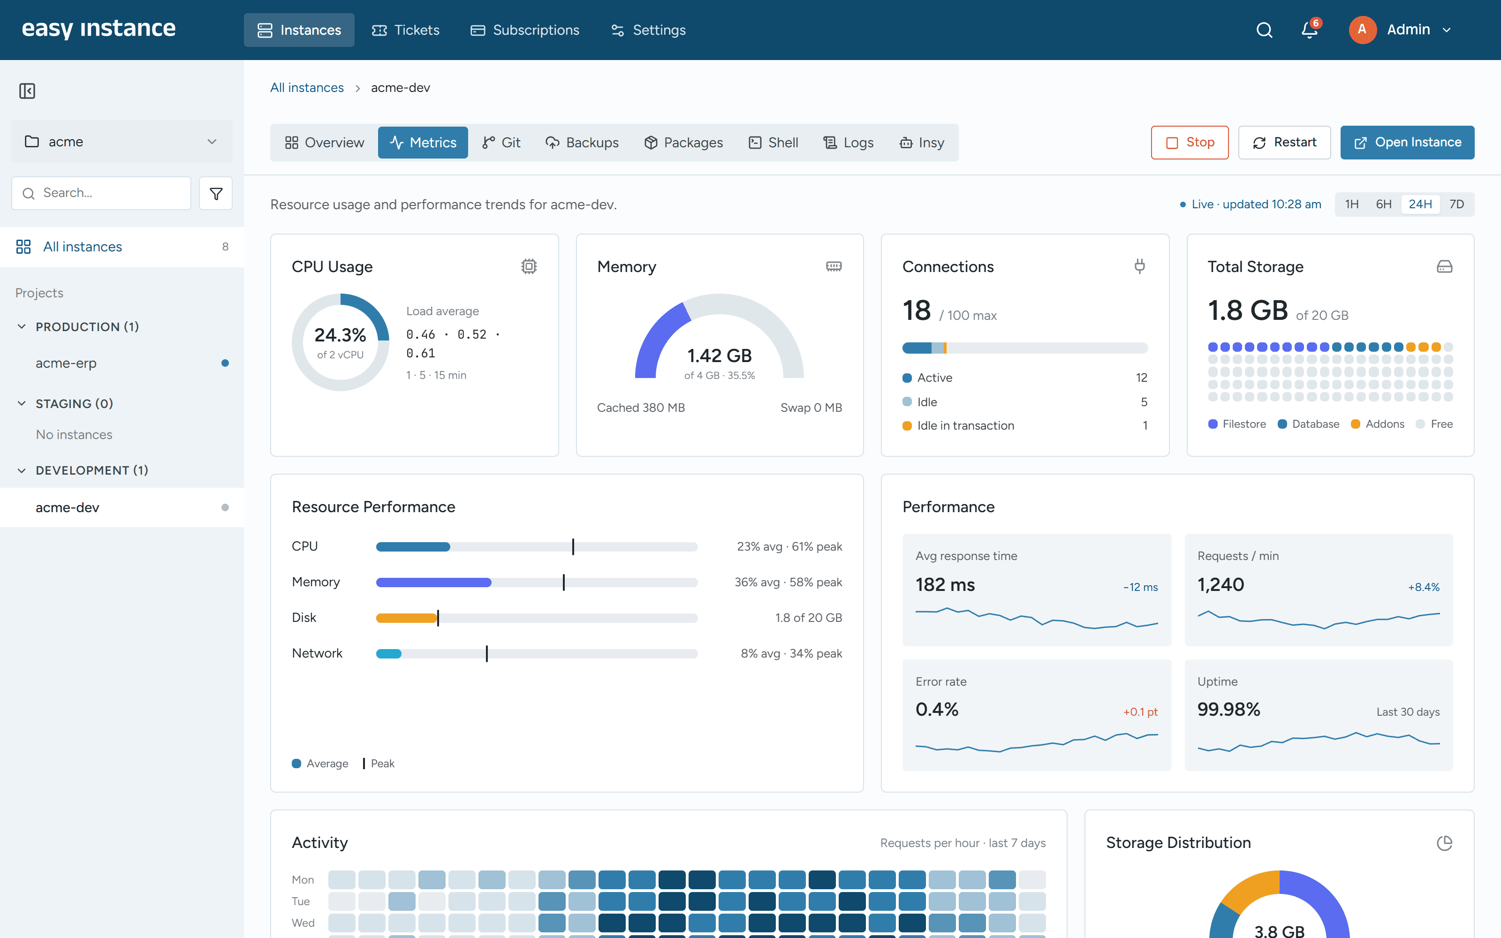The image size is (1501, 938).
Task: Collapse the DEVELOPMENT project group
Action: point(22,470)
